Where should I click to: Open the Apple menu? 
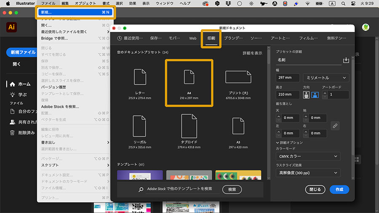coord(8,3)
